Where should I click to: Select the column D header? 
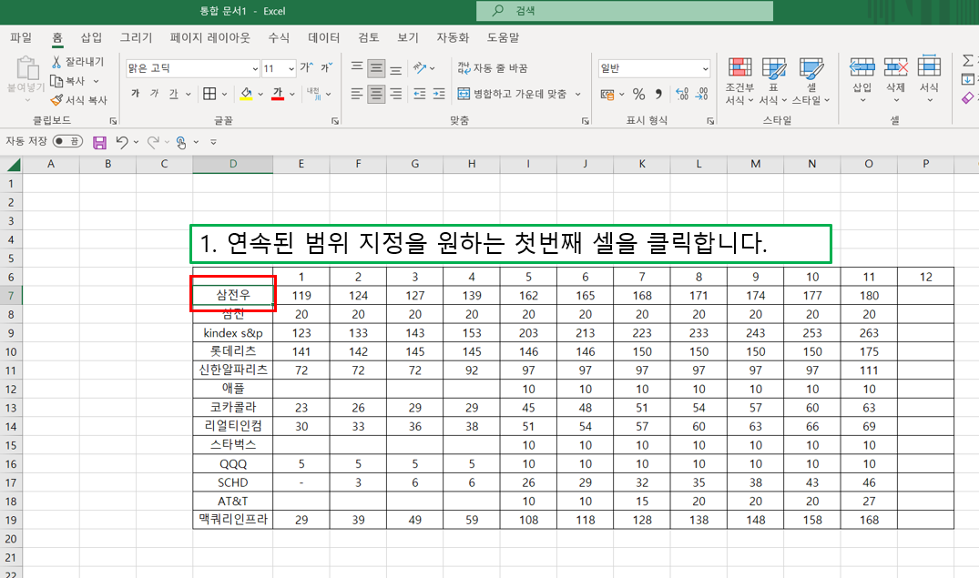click(x=233, y=164)
